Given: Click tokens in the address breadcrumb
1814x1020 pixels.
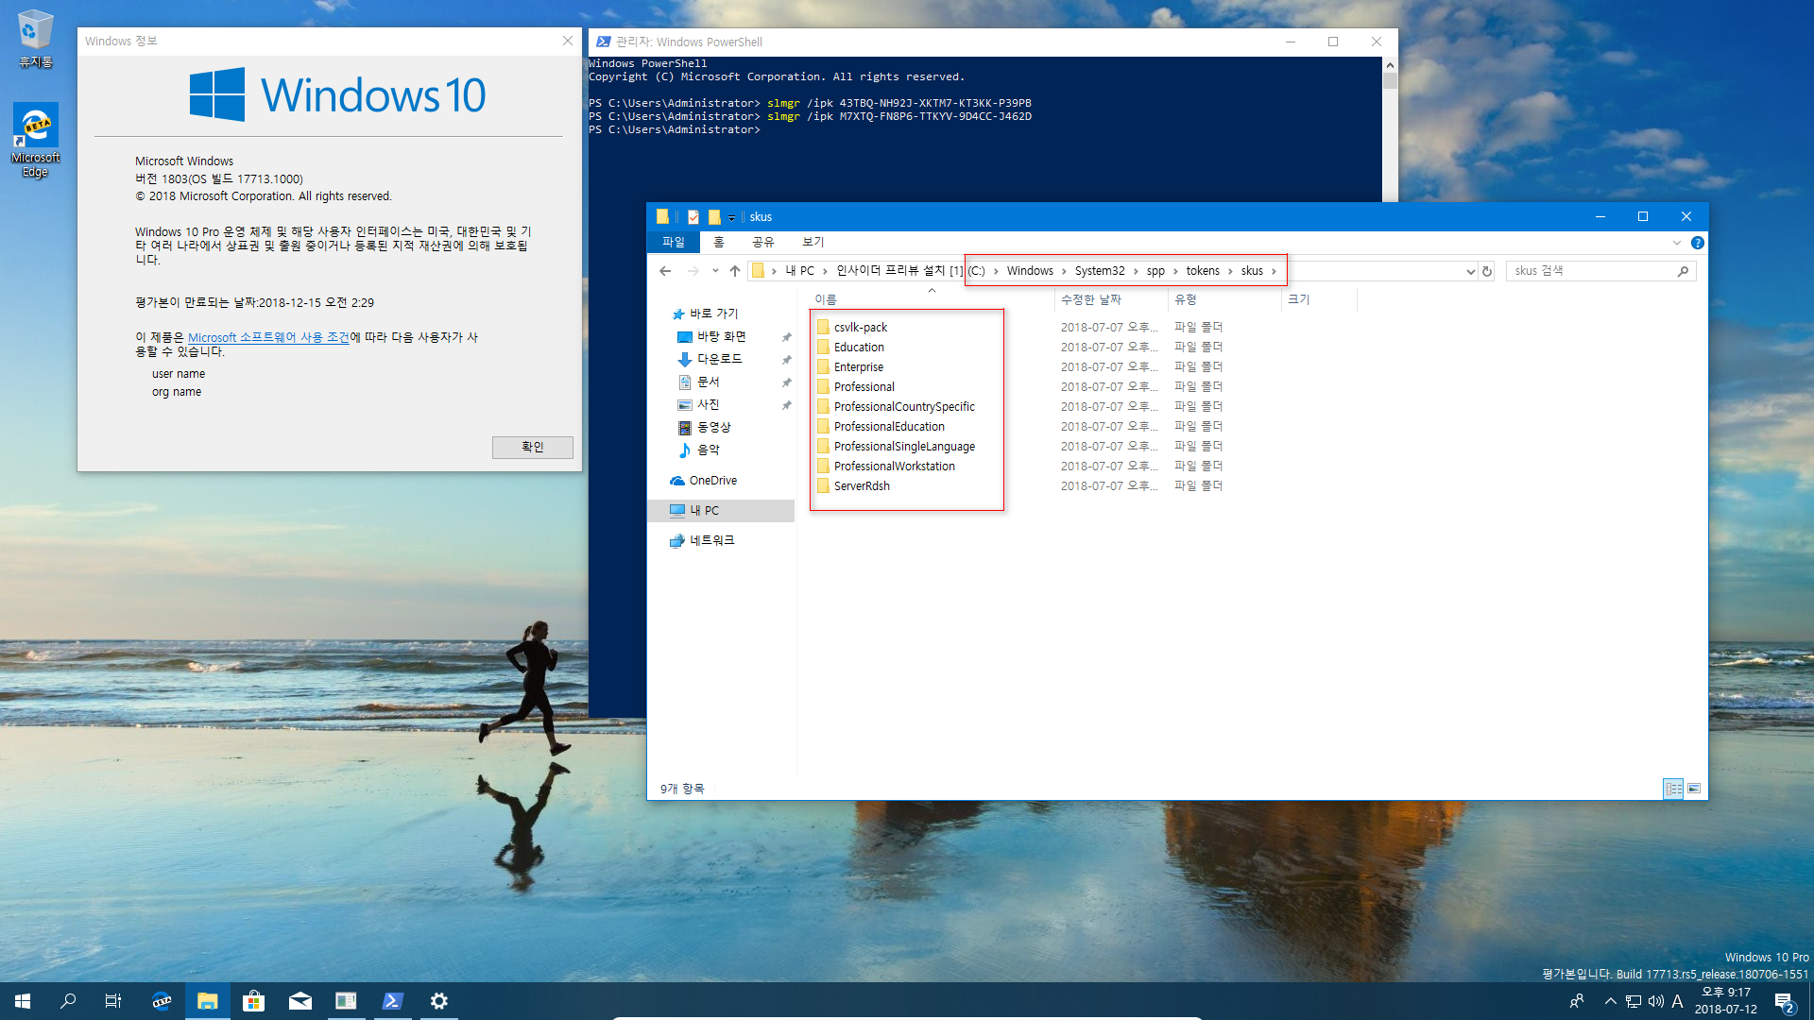Looking at the screenshot, I should (x=1203, y=271).
